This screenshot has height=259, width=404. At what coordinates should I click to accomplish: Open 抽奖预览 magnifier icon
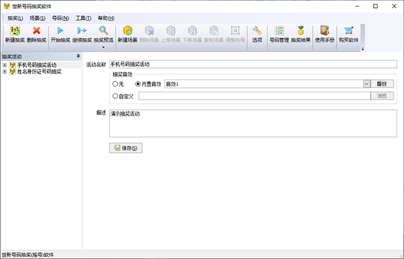(104, 31)
